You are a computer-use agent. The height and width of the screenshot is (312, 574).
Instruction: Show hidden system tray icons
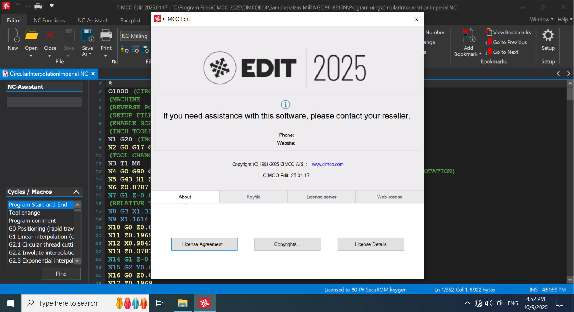pyautogui.click(x=467, y=303)
